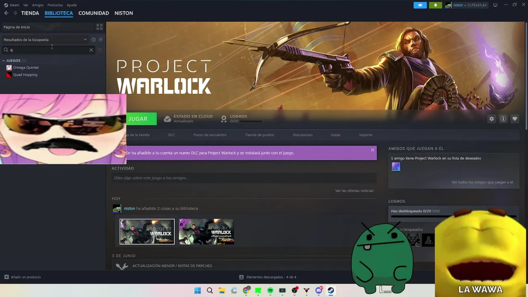The height and width of the screenshot is (297, 528).
Task: Click Ver las últimas noticias
Action: (354, 191)
